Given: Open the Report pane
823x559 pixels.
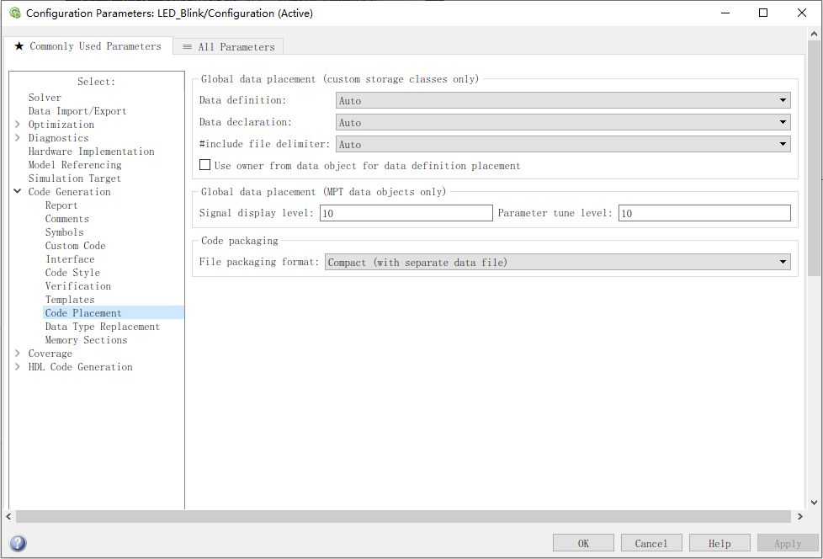Looking at the screenshot, I should (61, 205).
